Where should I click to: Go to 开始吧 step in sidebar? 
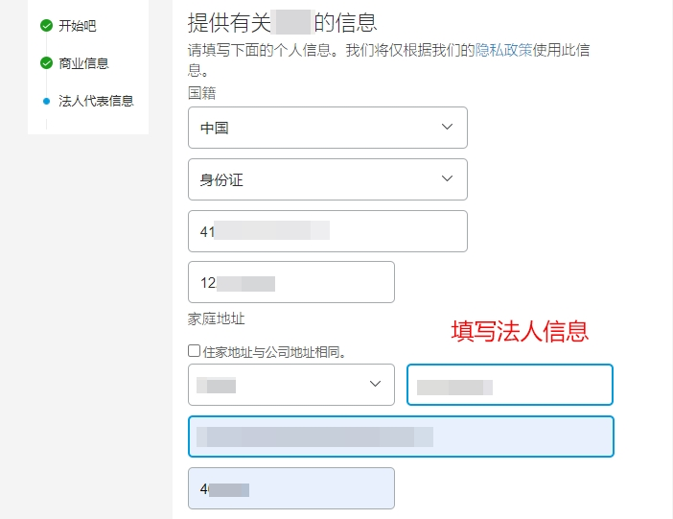coord(78,26)
